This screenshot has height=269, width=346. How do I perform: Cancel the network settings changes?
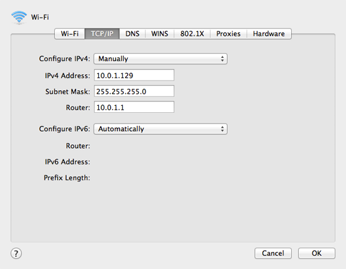click(x=273, y=253)
